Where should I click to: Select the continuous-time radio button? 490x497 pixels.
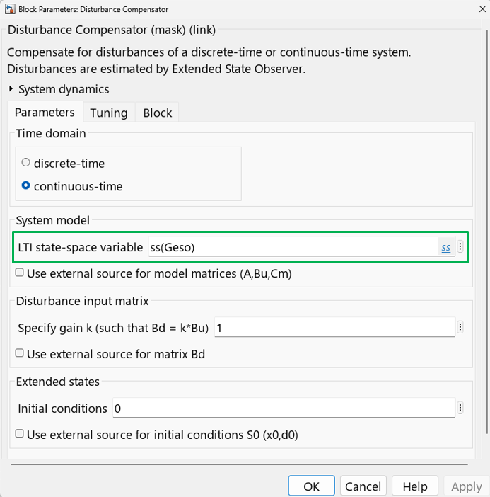click(x=26, y=186)
